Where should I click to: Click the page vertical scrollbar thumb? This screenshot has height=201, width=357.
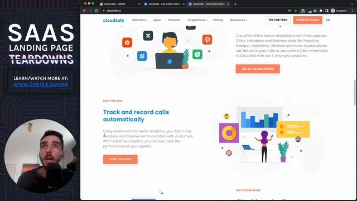coord(355,92)
